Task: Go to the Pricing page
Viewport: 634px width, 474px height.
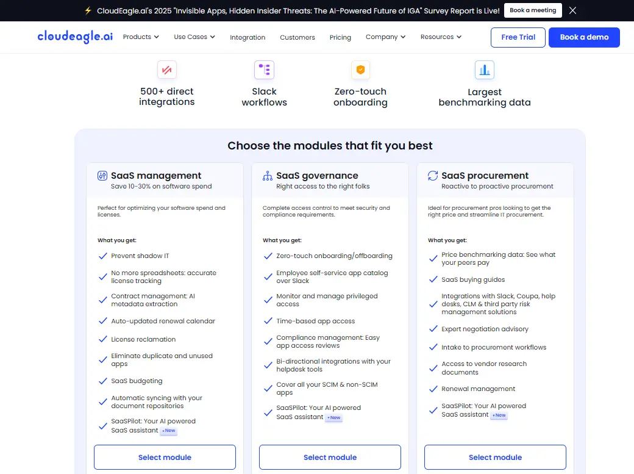Action: click(340, 38)
